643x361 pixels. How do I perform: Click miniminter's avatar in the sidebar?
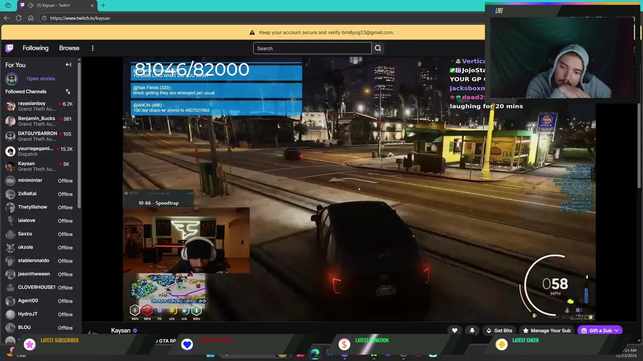[x=10, y=180]
